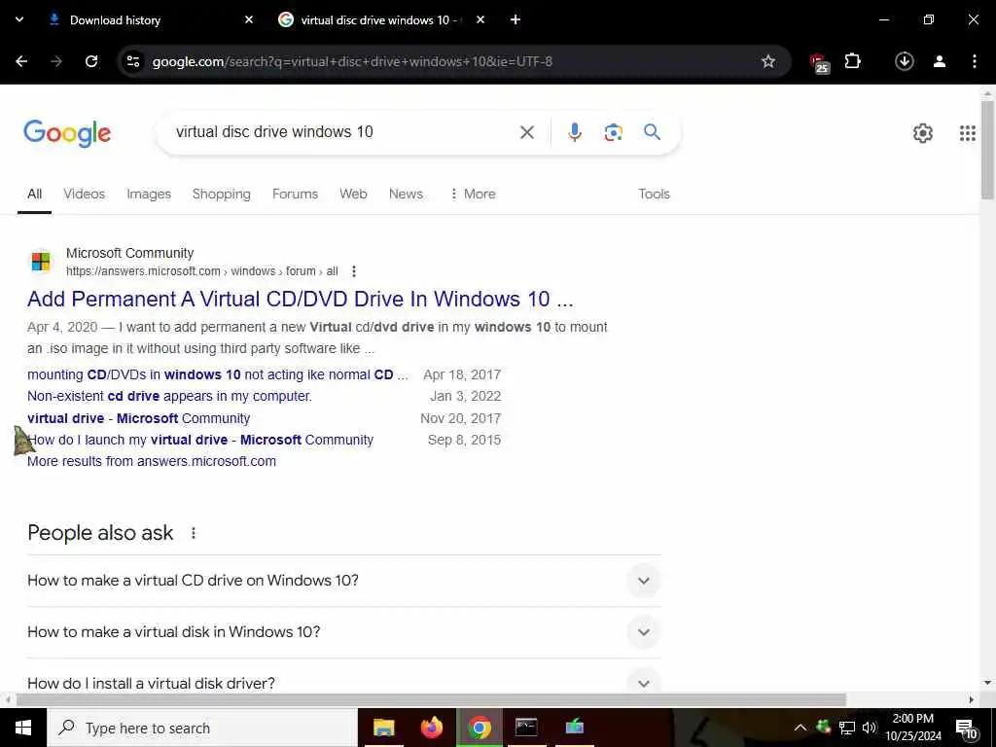Image resolution: width=996 pixels, height=747 pixels.
Task: Select the Videos search filter
Action: tap(85, 194)
